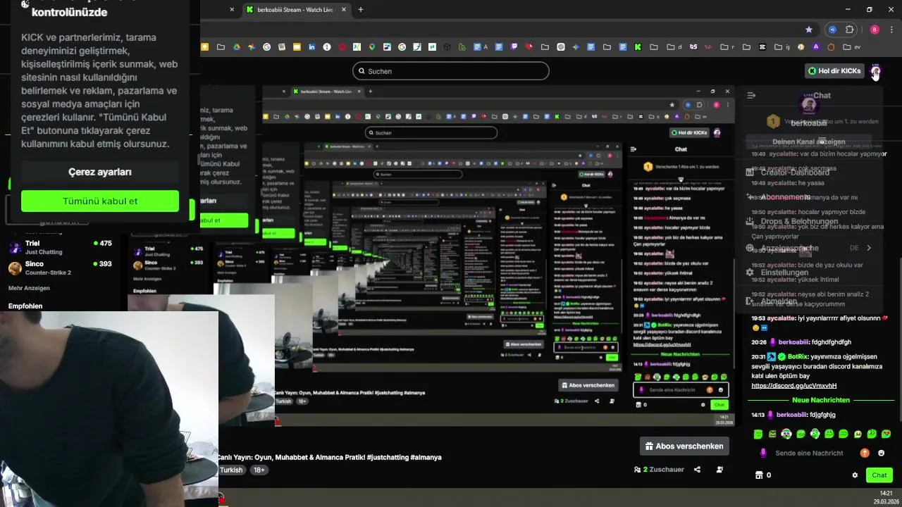Open the discord.gg invite link in chat
The image size is (902, 507).
[794, 386]
